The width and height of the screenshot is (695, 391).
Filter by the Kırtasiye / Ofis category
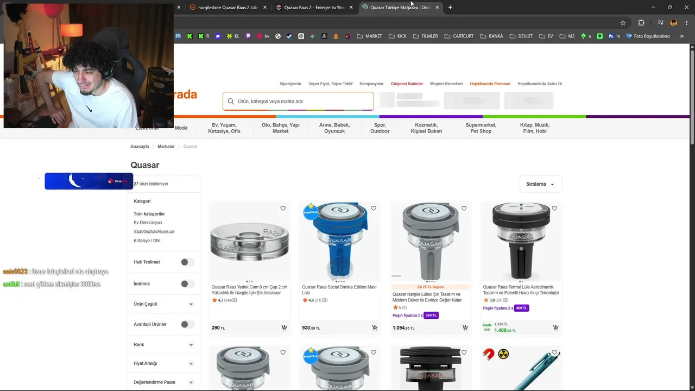pyautogui.click(x=147, y=241)
